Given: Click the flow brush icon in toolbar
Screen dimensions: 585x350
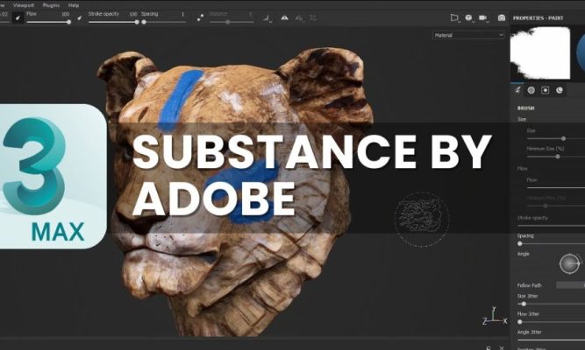Looking at the screenshot, I should point(18,17).
